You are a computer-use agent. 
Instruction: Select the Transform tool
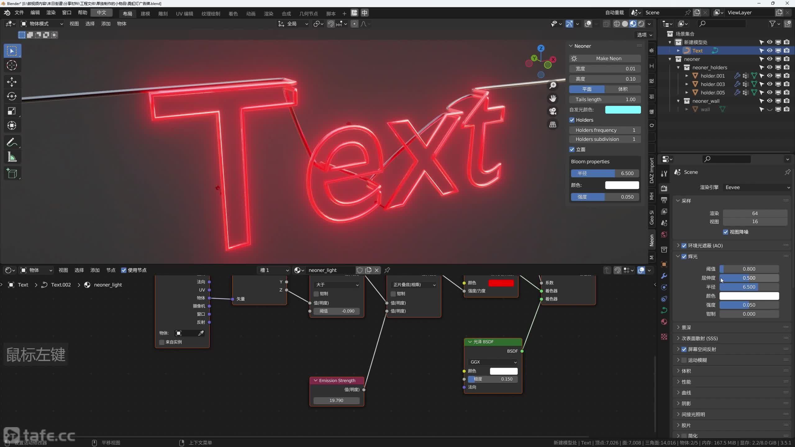point(12,126)
